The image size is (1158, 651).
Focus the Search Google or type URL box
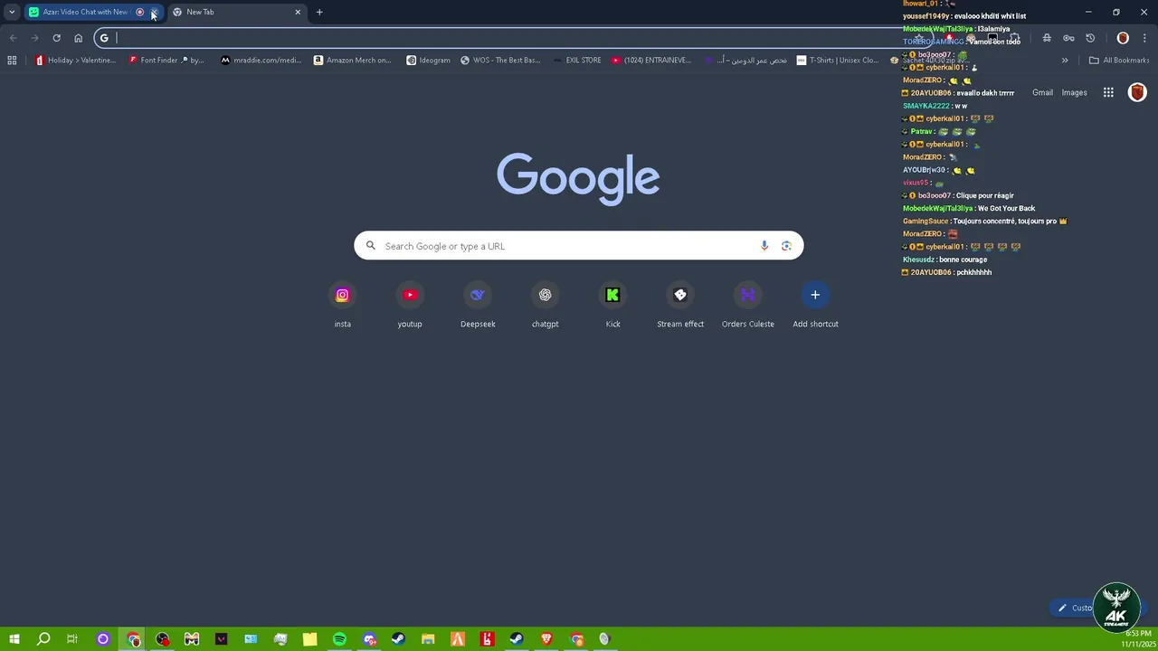(579, 246)
